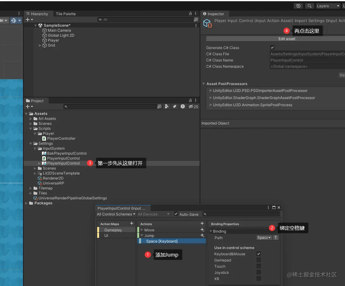Open All Control Schemes dropdown
This screenshot has height=286, width=345.
coord(116,214)
